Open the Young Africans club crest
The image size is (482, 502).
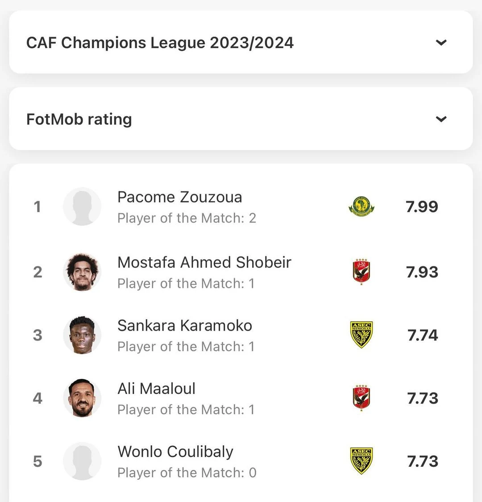[361, 206]
